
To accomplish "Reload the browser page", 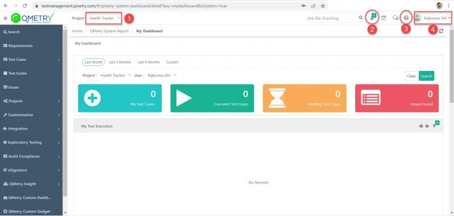I will pyautogui.click(x=24, y=6).
